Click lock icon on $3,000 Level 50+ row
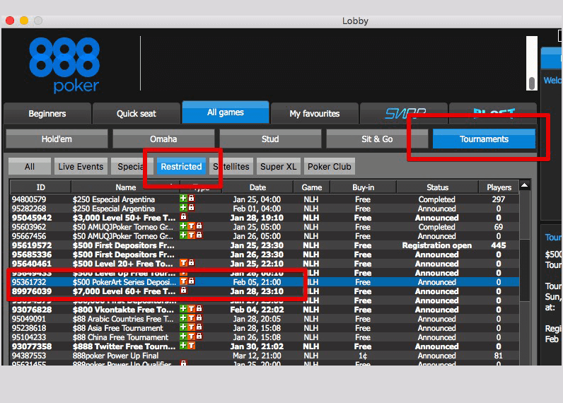Screen dimensions: 563x403 click(x=183, y=218)
